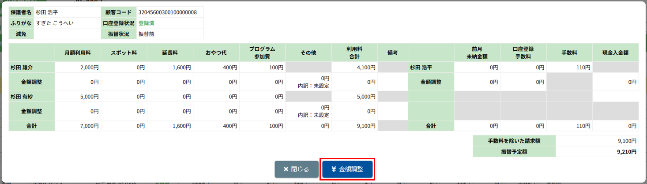Click the 前月未納金額 column header
Screen dimensions: 647x184
pyautogui.click(x=477, y=53)
